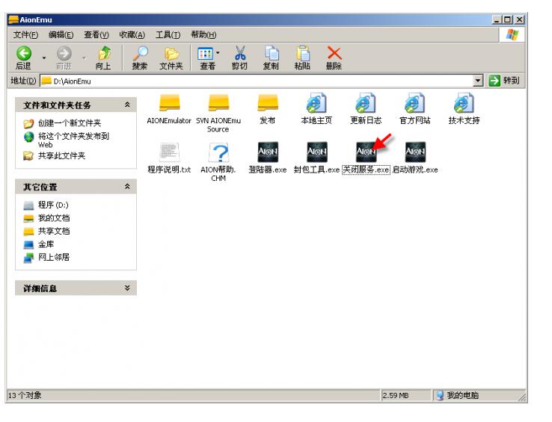
Task: Click 共享此文件夹 task link
Action: click(x=54, y=156)
